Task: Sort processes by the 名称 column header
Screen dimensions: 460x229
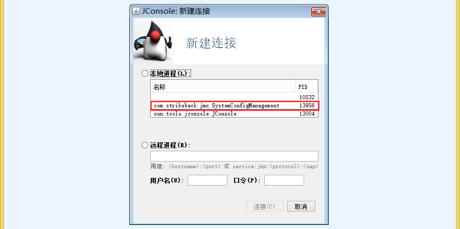Action: pos(223,87)
